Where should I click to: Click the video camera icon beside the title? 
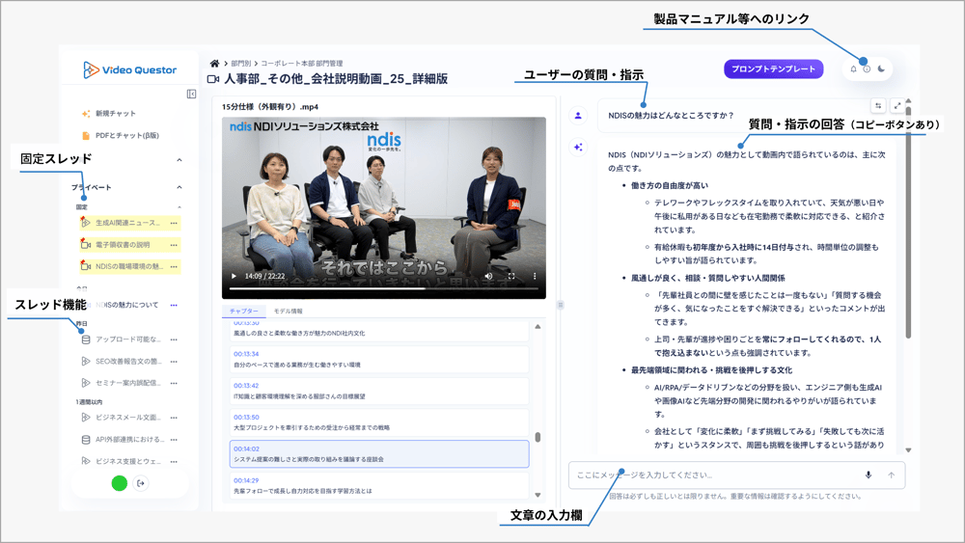213,79
